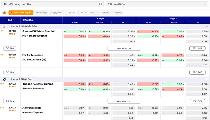This screenshot has height=120, width=210.
Task: Select Thespa Kusatsu full-match handicap odds 0.69
Action: coord(75,84)
